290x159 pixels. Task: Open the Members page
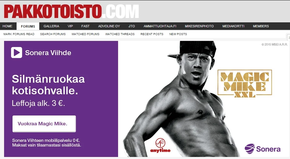click(261, 26)
